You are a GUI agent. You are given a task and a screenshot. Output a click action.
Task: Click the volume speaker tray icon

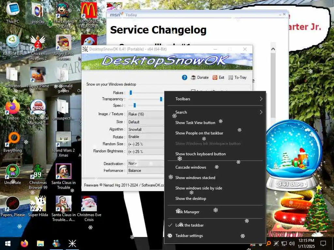(x=292, y=243)
